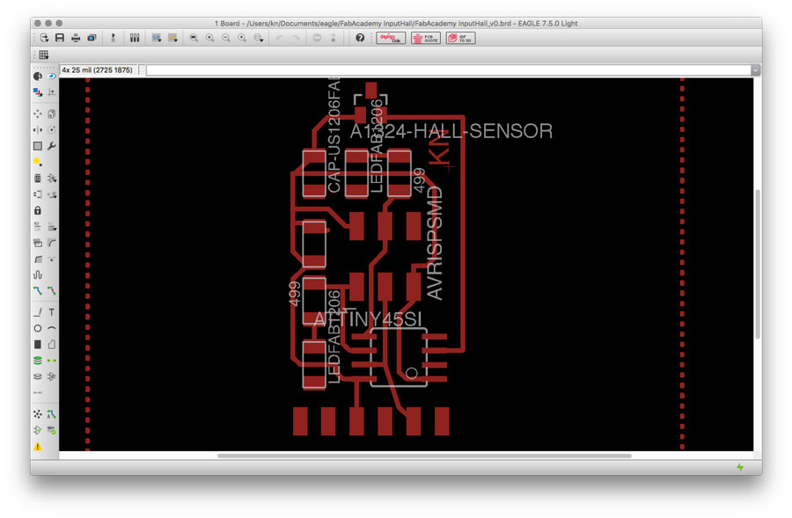Open the layer Display settings
Image resolution: width=792 pixels, height=518 pixels.
[x=37, y=91]
